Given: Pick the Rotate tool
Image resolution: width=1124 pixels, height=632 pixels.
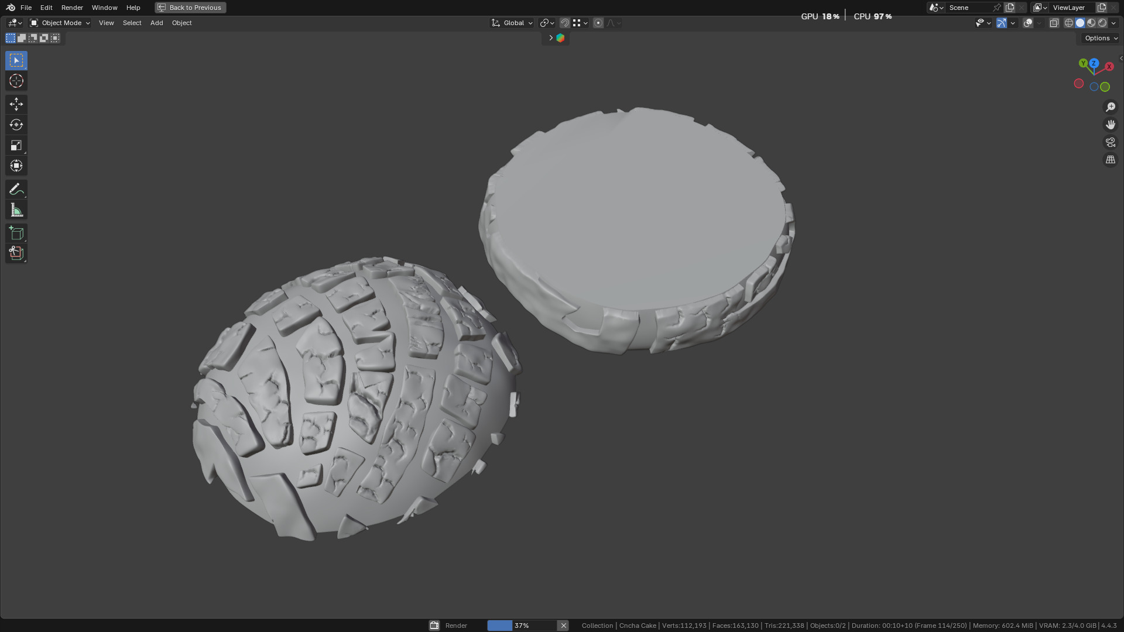Looking at the screenshot, I should click(x=16, y=125).
